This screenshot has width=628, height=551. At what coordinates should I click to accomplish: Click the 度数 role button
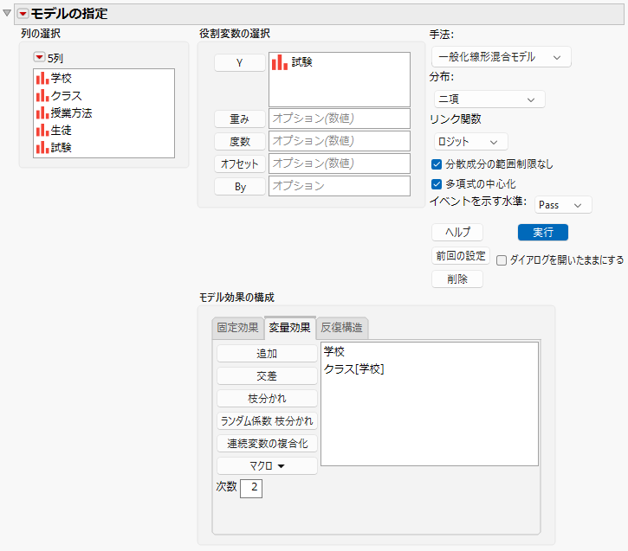239,141
